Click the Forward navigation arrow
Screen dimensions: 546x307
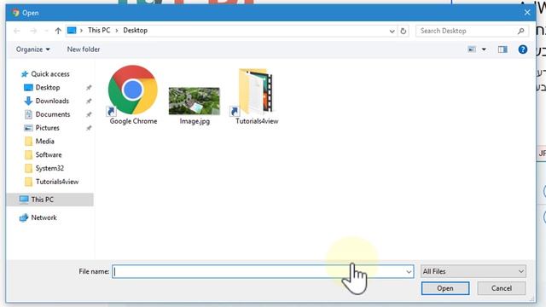33,31
